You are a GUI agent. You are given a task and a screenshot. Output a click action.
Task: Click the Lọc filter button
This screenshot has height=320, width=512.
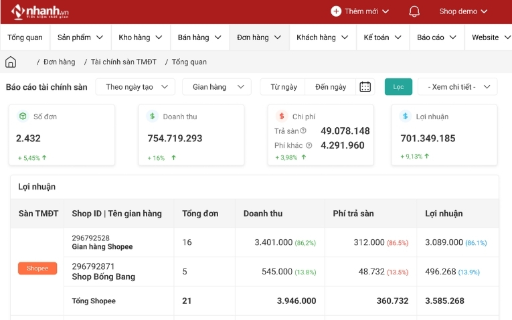click(x=398, y=87)
